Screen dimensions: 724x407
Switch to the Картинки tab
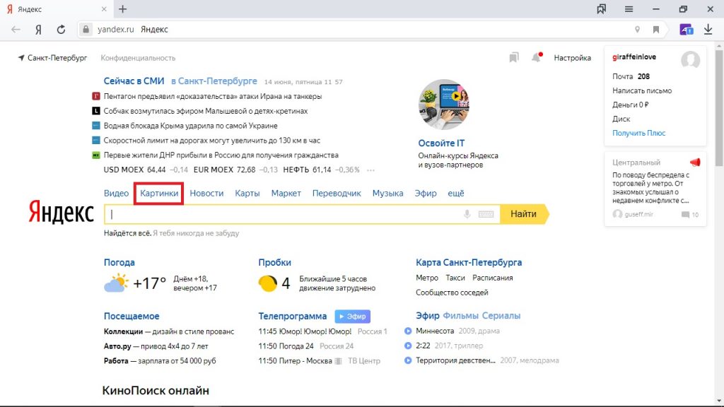[x=159, y=194]
